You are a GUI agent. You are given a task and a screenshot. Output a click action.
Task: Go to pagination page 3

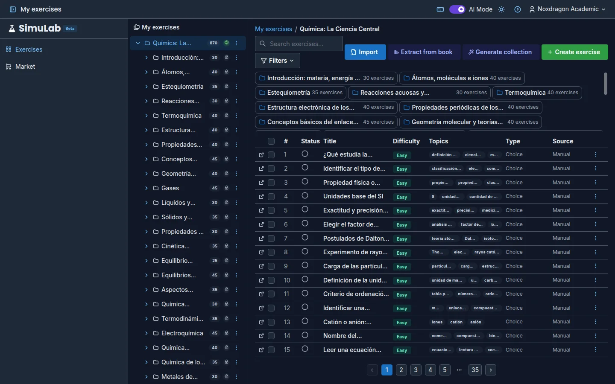[x=416, y=370]
